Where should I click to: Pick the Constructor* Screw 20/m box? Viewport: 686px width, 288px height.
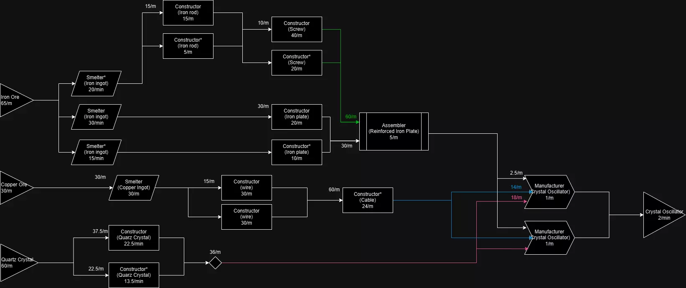pos(297,63)
